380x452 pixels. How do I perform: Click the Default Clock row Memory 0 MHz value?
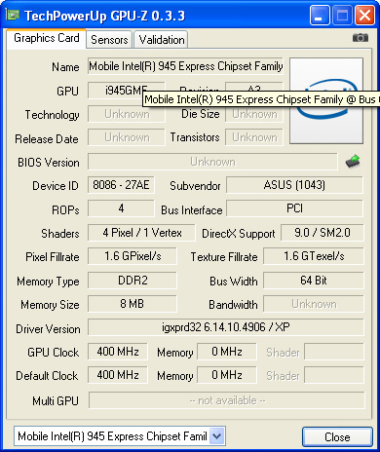227,375
